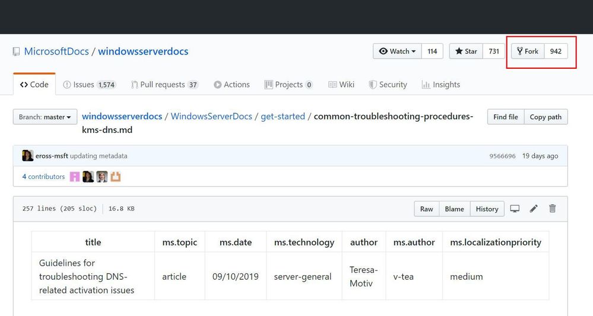The width and height of the screenshot is (593, 316).
Task: Click the dark-haired contributor avatar in contributors row
Action: point(88,176)
